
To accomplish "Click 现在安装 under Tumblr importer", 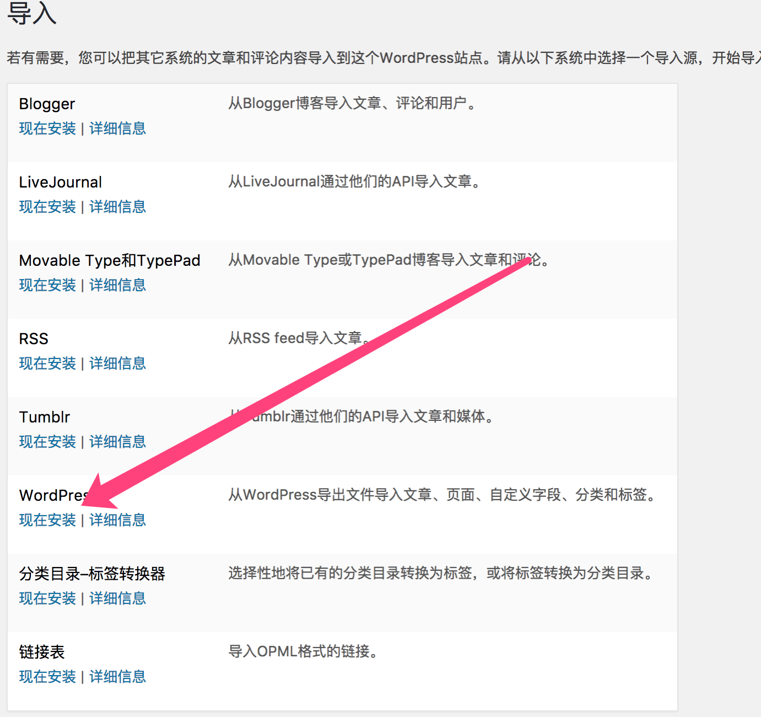I will click(46, 442).
